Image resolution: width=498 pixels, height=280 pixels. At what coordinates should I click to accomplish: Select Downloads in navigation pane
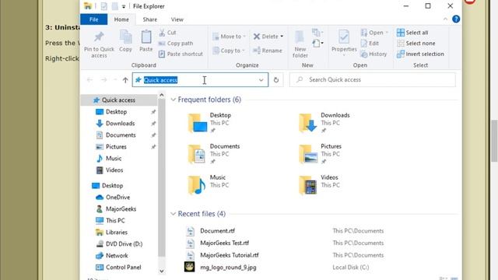[120, 123]
